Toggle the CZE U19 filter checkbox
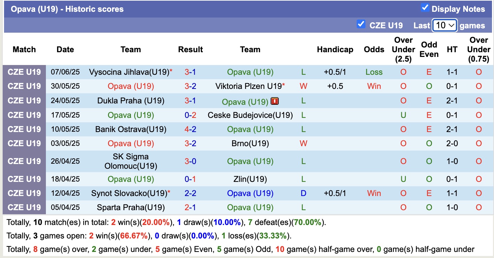The image size is (494, 258). [x=361, y=24]
